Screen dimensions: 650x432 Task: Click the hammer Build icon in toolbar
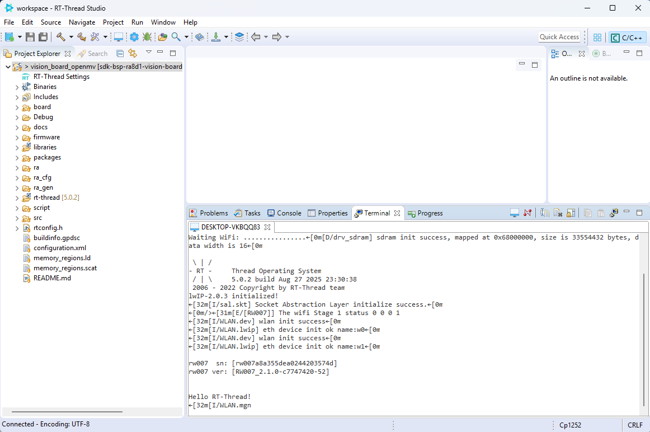pyautogui.click(x=60, y=37)
